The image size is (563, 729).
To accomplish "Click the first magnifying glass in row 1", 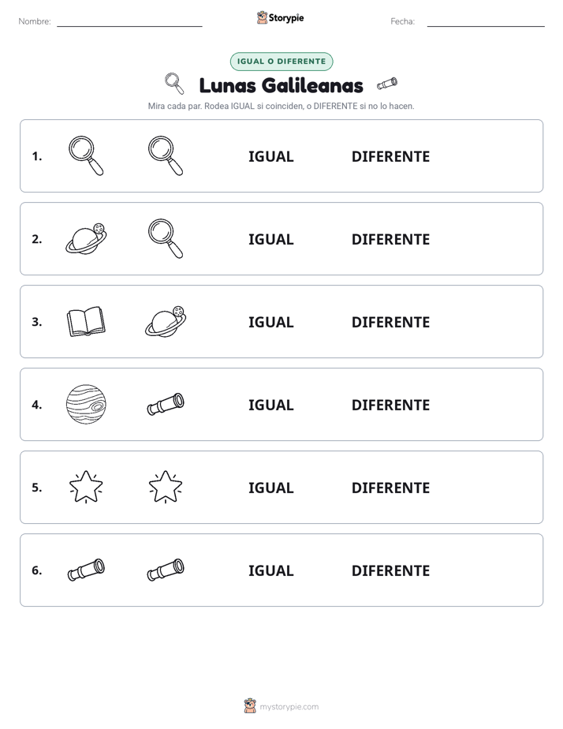I will click(86, 155).
